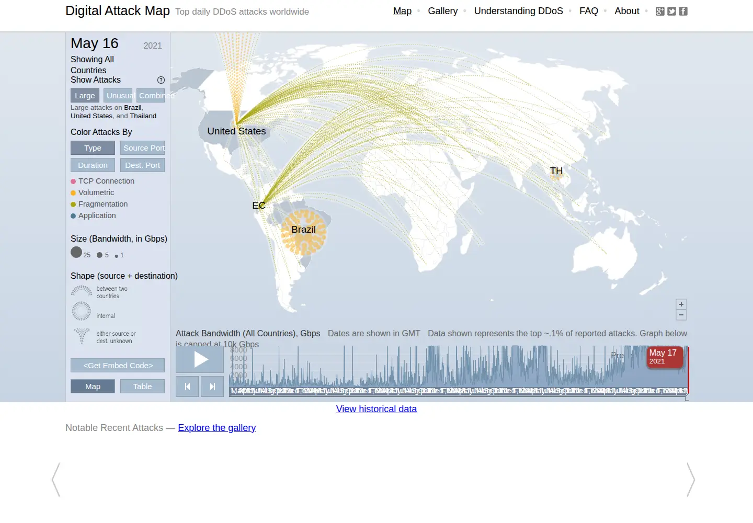Step forward to the next day
753x523 pixels.
212,386
